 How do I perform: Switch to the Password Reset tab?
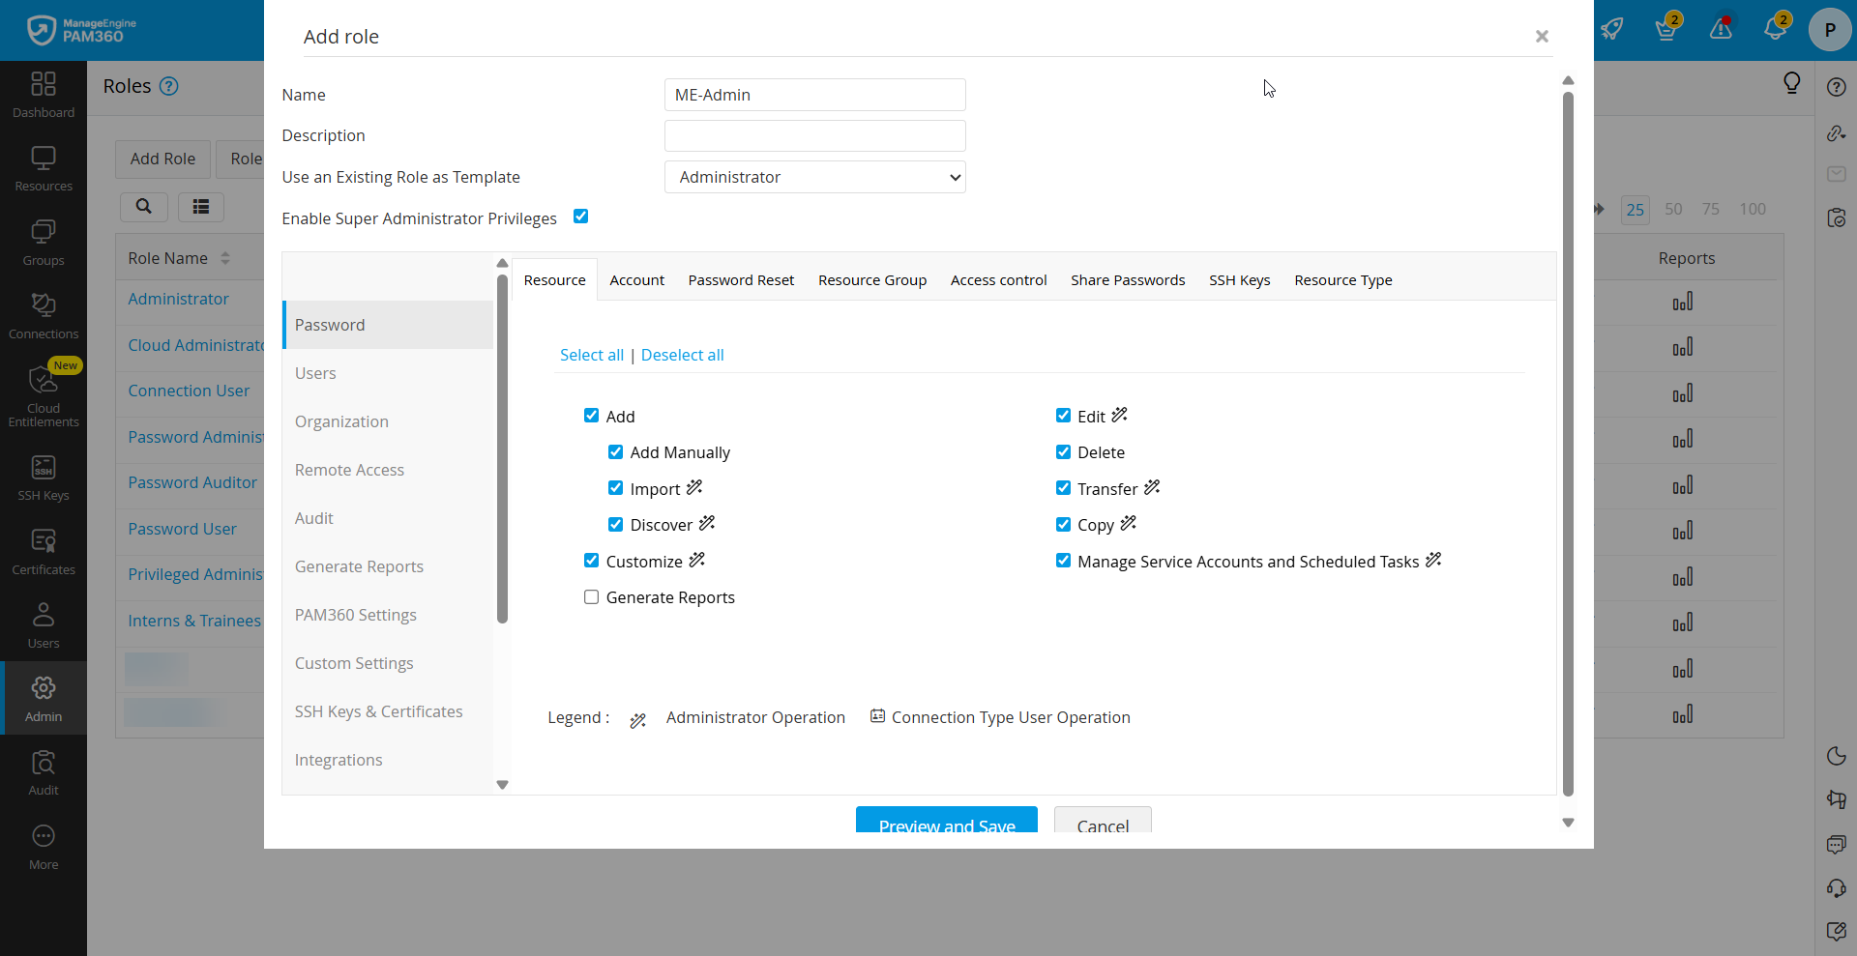pos(741,280)
